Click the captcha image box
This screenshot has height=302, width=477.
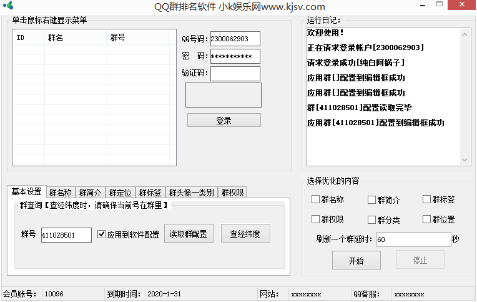point(224,95)
